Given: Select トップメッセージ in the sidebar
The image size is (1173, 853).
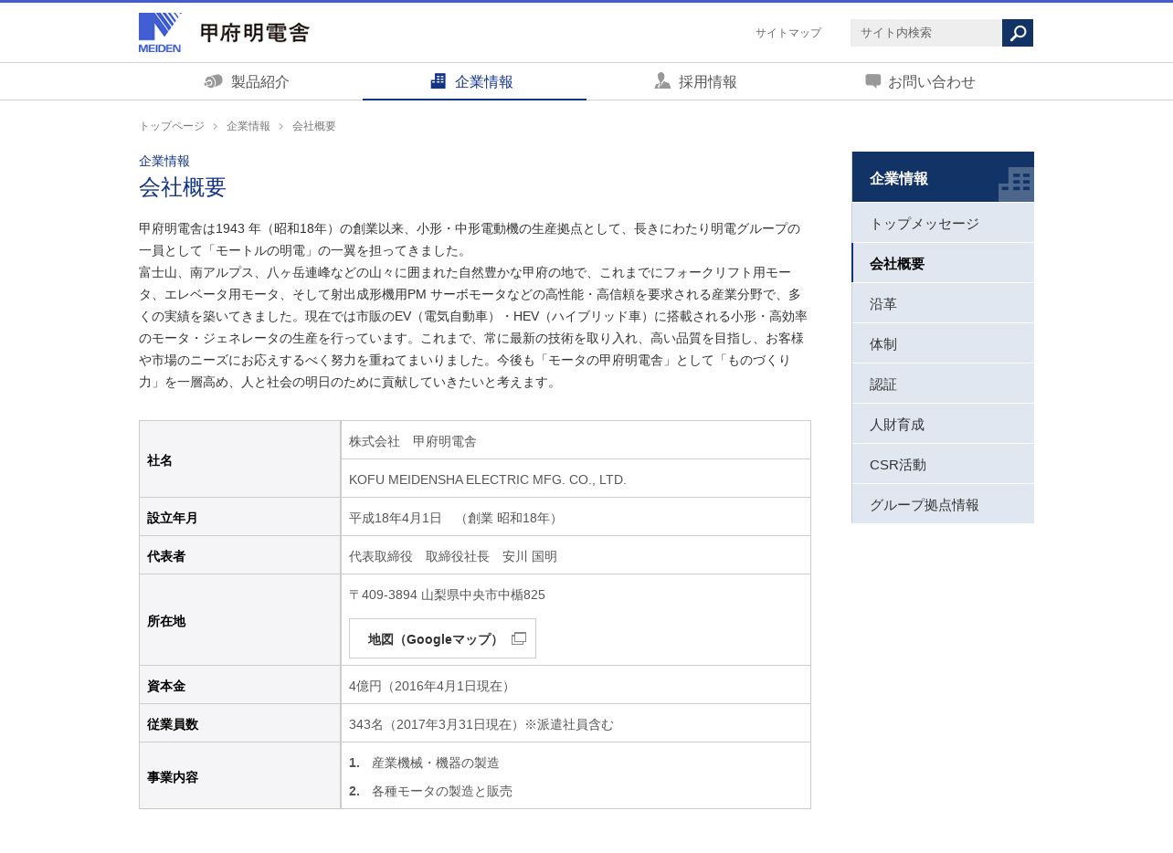Looking at the screenshot, I should click(x=943, y=223).
